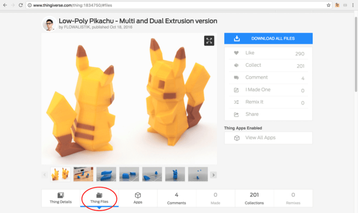This screenshot has width=358, height=213.
Task: Select the third thumbnail with blue tail part
Action: pos(106,174)
